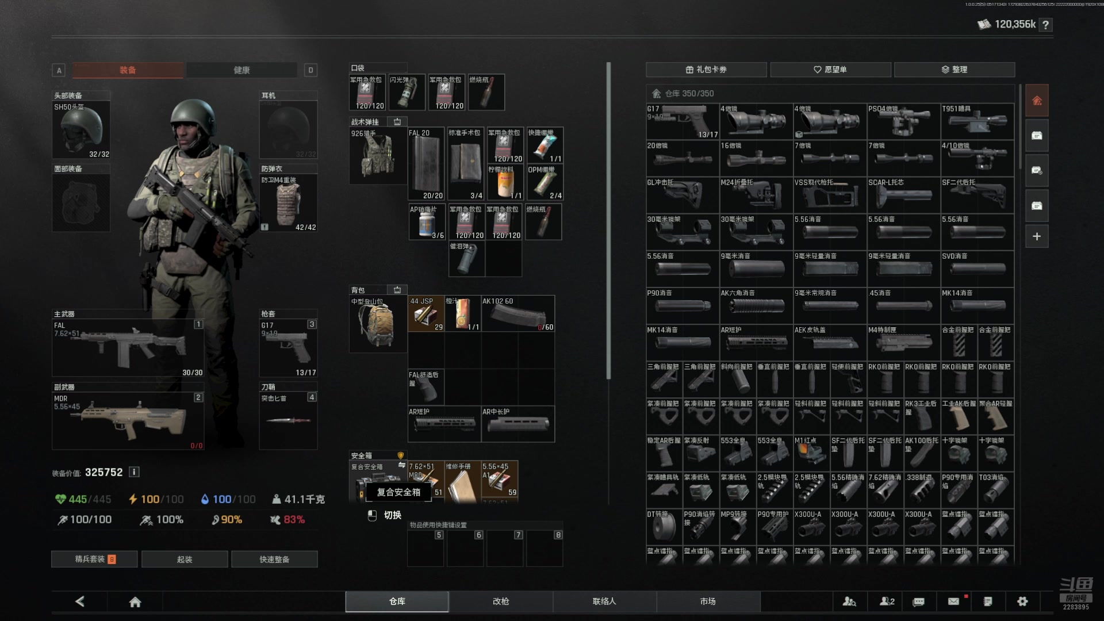This screenshot has height=621, width=1104.
Task: Select the 催泪弹 tear gas grenade
Action: [466, 259]
